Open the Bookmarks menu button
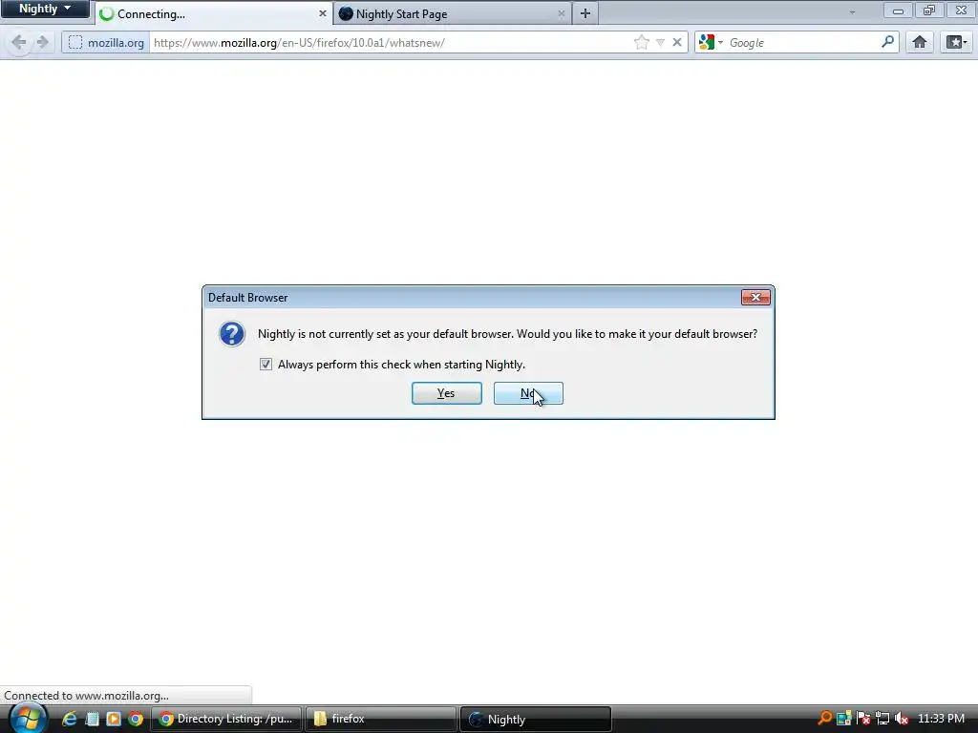978x733 pixels. 956,42
